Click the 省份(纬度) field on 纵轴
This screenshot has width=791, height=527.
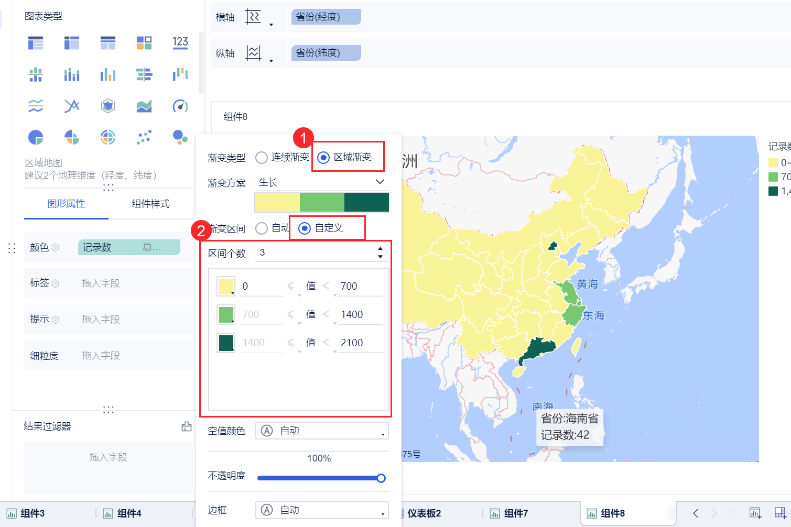(326, 52)
